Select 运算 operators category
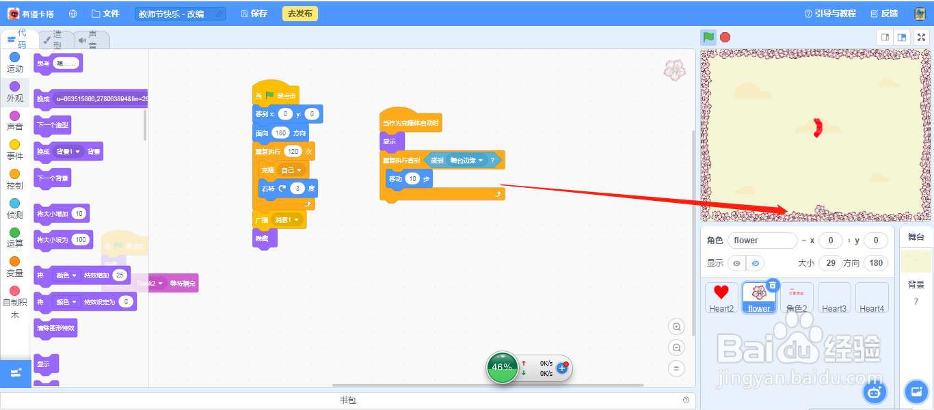Viewport: 934px width, 410px height. (15, 238)
